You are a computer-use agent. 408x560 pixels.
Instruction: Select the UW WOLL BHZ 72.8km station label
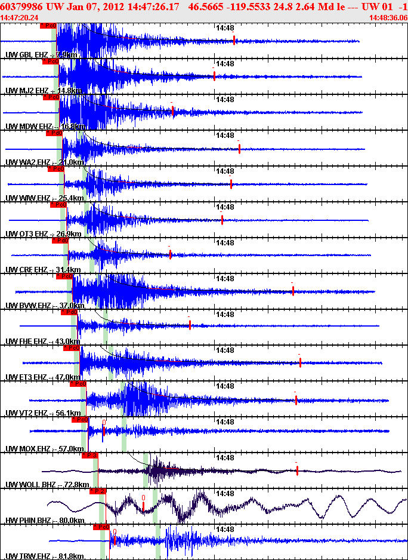[47, 485]
